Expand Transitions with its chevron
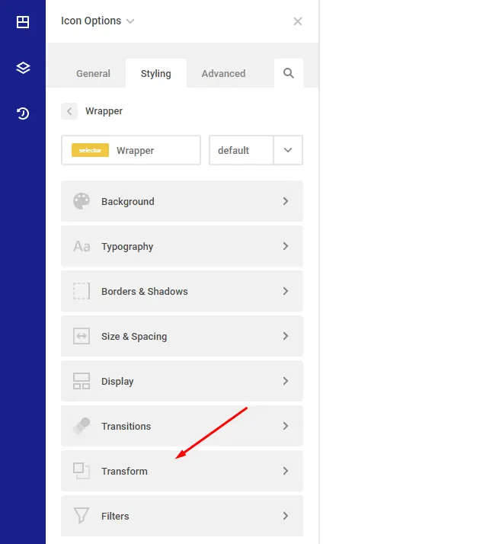 (x=286, y=426)
